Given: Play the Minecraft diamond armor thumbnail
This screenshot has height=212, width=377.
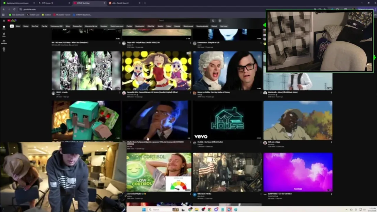Looking at the screenshot, I should (86, 120).
